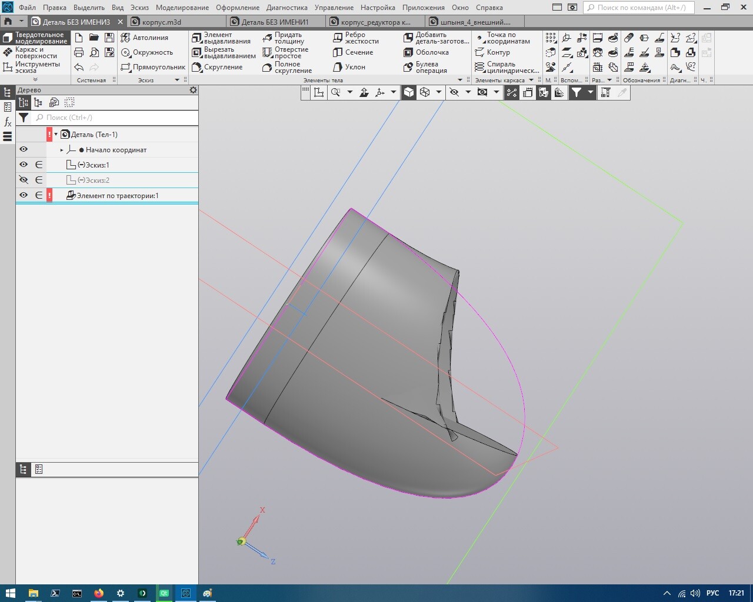Toggle include marker for Элемент по траектории:1

(39, 195)
